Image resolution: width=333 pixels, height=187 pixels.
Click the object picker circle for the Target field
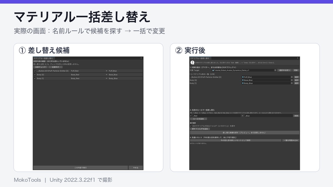point(275,70)
